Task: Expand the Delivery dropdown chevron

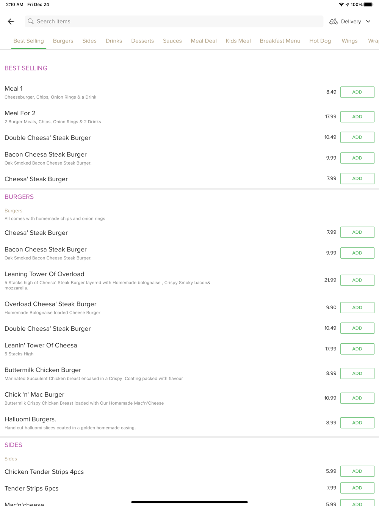Action: 368,22
